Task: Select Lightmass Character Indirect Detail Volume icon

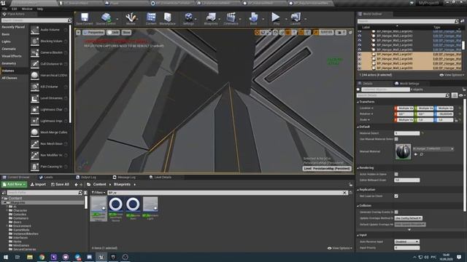Action: tap(35, 110)
